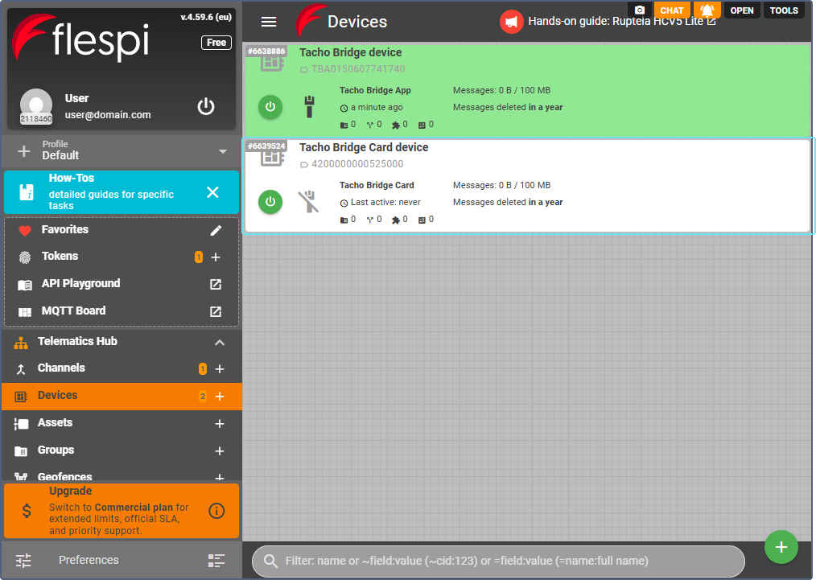This screenshot has height=580, width=816.
Task: Focus the device filter search field
Action: pos(498,561)
